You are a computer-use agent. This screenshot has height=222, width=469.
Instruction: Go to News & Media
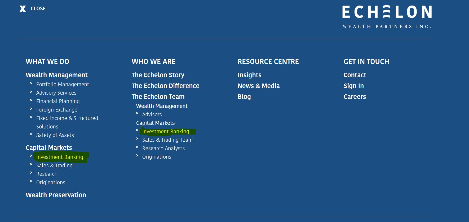coord(259,86)
